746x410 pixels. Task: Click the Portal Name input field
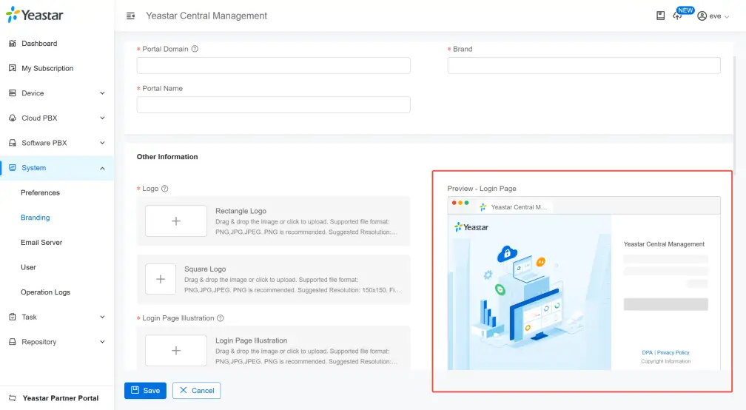pyautogui.click(x=273, y=105)
